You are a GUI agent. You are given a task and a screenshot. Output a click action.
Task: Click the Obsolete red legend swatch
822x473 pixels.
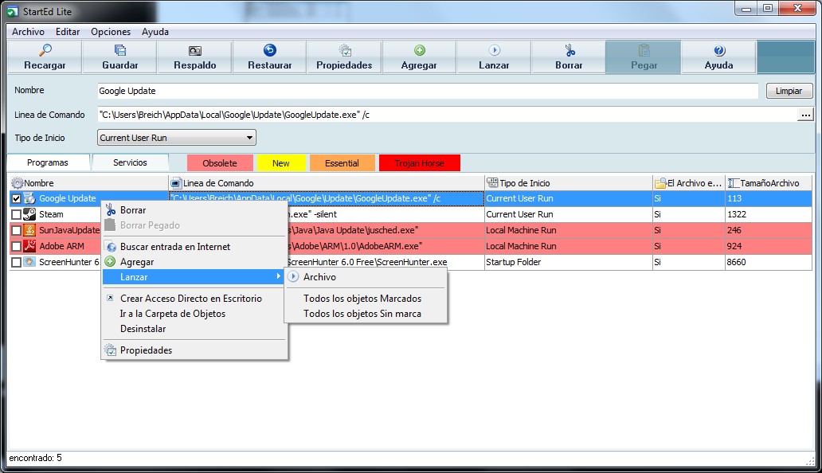[220, 163]
